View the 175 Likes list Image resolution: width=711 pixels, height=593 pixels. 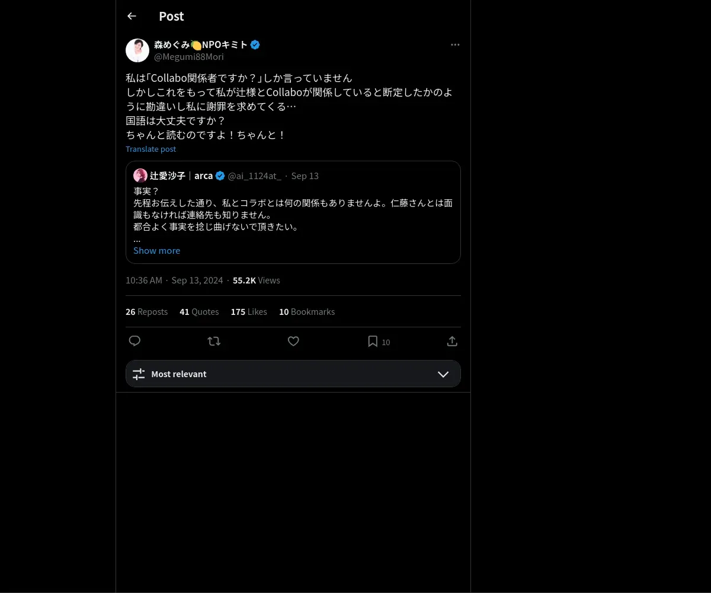coord(249,312)
